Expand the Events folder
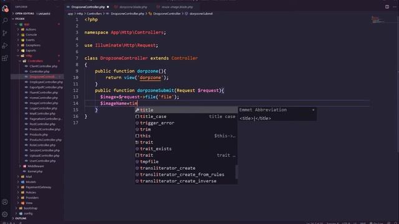The width and height of the screenshot is (399, 224). (x=18, y=40)
